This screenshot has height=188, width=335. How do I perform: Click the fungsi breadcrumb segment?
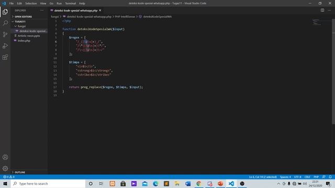click(x=54, y=16)
